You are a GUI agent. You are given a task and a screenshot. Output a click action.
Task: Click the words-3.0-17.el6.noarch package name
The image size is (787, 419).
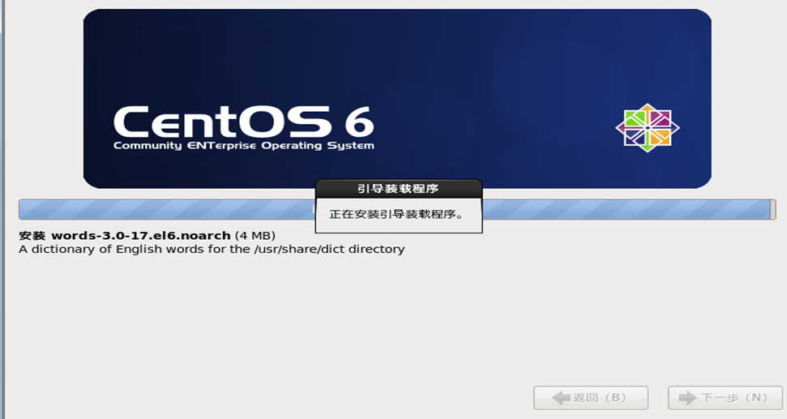[140, 235]
